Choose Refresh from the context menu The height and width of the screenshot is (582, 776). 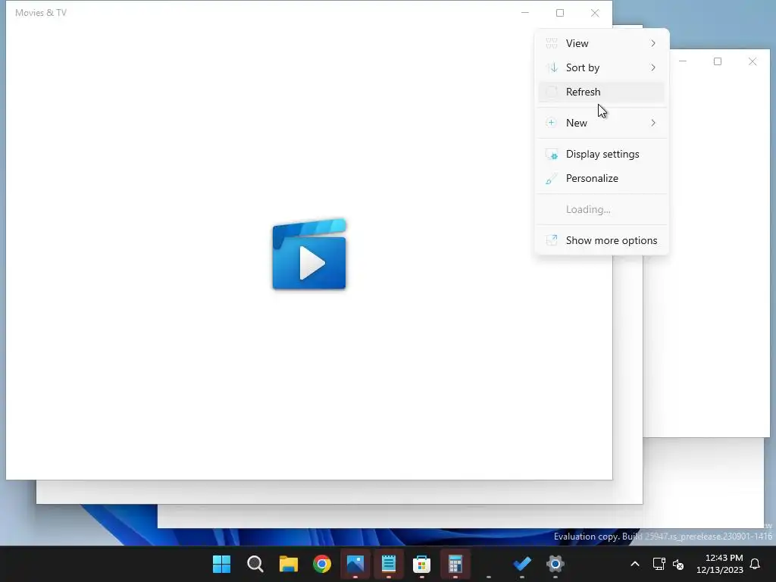point(601,92)
